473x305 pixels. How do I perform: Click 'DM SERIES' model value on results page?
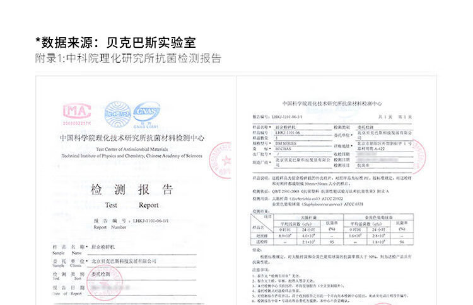(285, 143)
